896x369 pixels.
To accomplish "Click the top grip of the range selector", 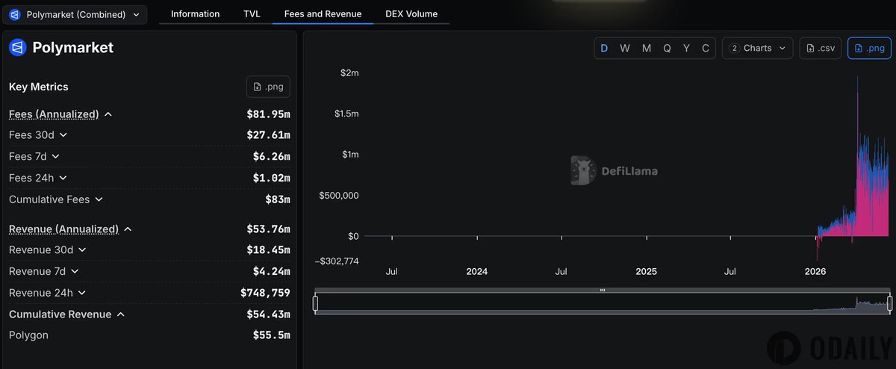I will pos(603,290).
